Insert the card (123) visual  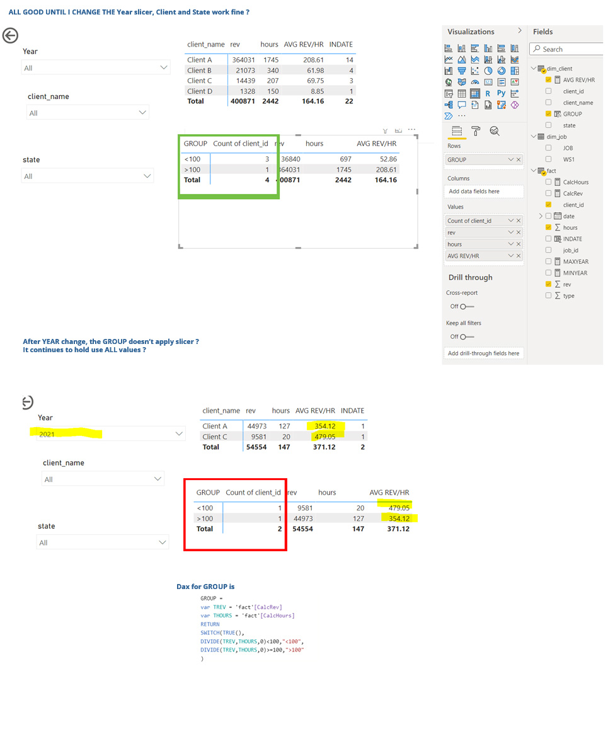coord(488,82)
